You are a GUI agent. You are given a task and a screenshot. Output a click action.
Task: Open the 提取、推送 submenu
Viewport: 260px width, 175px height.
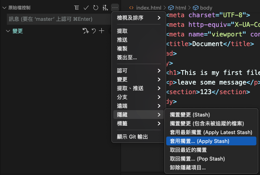[x=139, y=89]
